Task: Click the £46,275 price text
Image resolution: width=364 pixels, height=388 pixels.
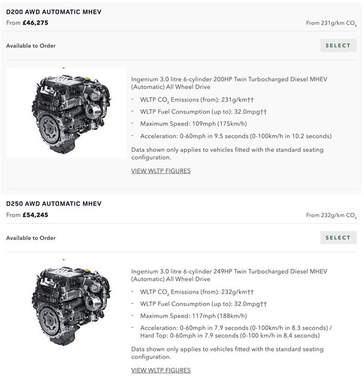Action: 35,23
